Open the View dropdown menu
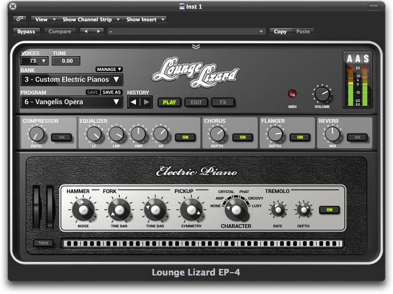The image size is (393, 294). click(45, 19)
